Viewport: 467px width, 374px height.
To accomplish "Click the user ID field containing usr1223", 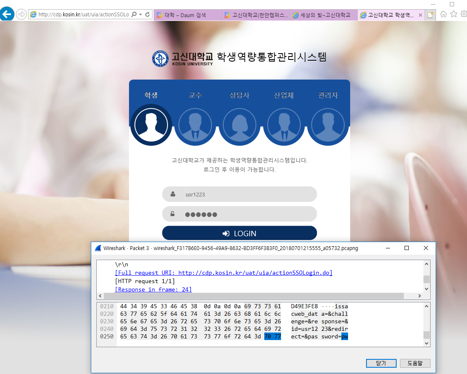I will (240, 194).
